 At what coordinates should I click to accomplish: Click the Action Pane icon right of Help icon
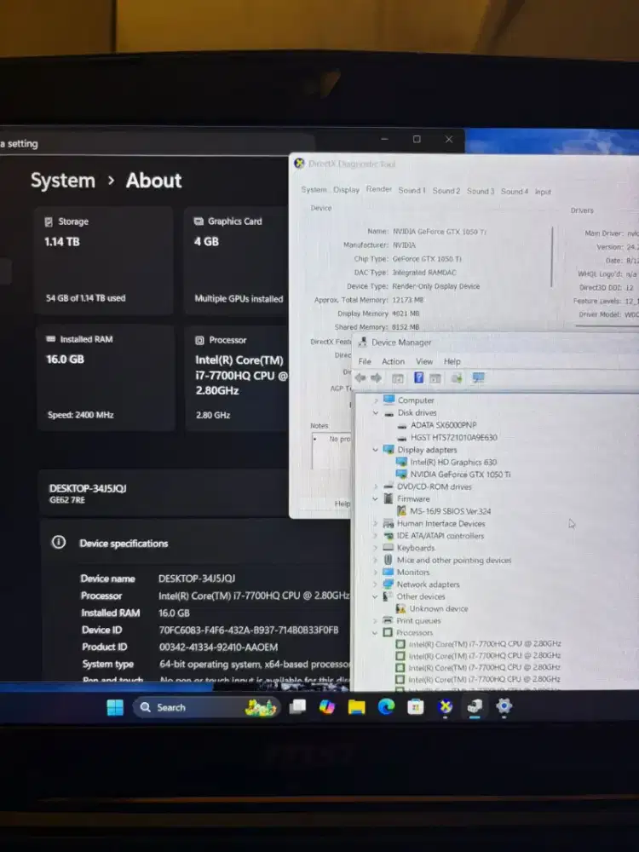435,378
